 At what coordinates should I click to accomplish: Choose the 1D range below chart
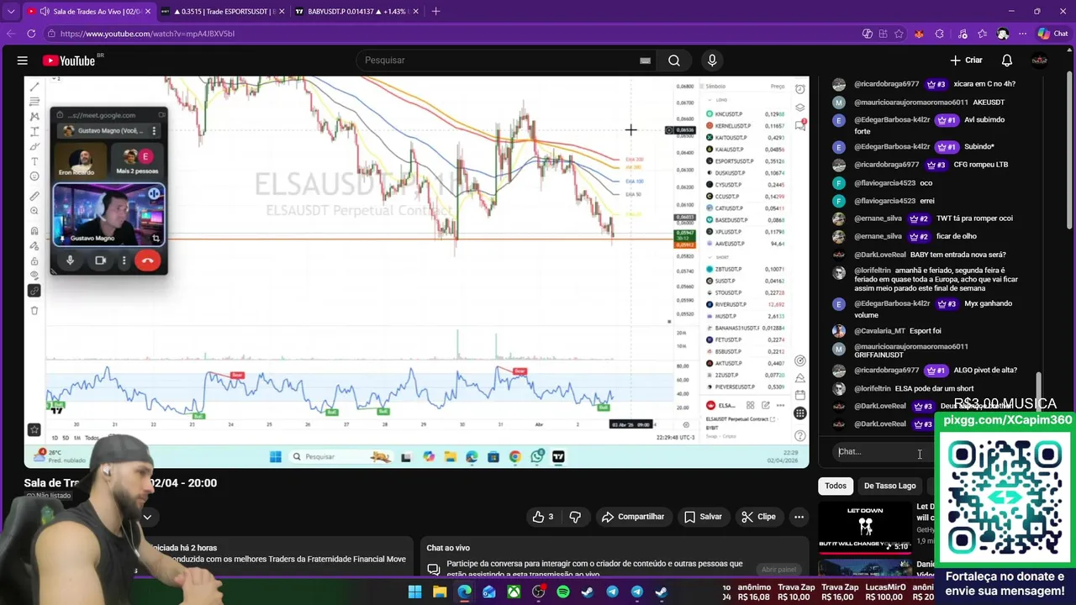[55, 438]
